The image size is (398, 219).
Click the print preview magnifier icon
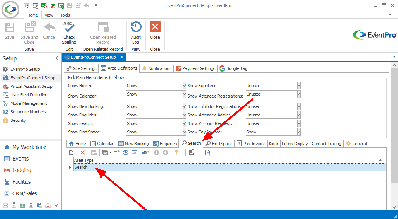tap(208, 152)
